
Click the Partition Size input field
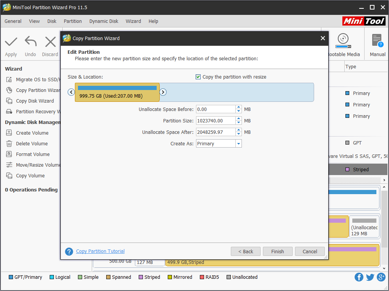coord(216,121)
